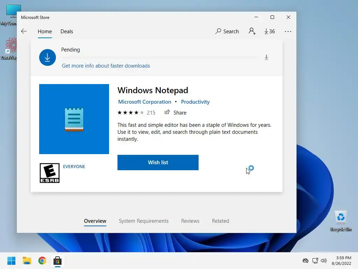Click the sign-in account icon

(x=252, y=31)
